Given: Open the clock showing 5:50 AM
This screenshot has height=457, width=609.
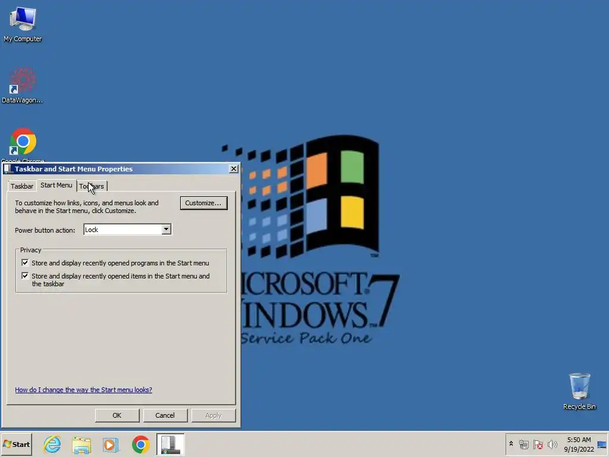Looking at the screenshot, I should pyautogui.click(x=579, y=444).
